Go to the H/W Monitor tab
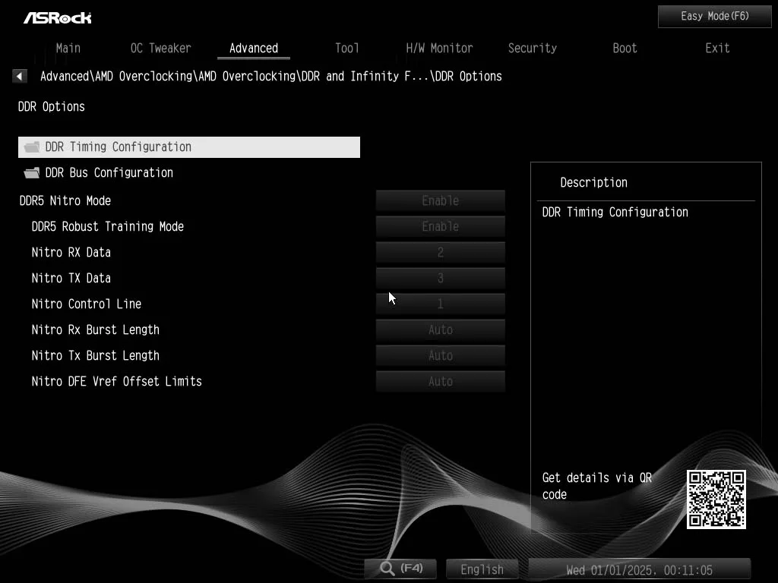The image size is (778, 583). point(439,48)
